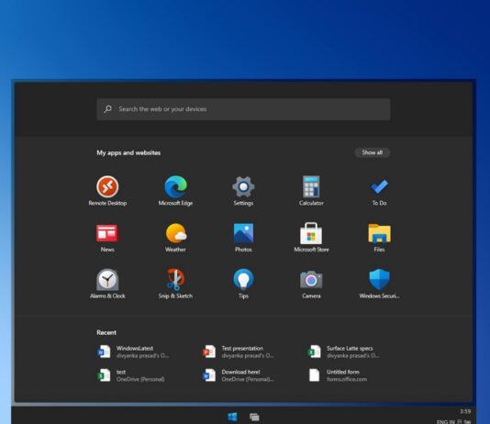Open Microsoft Store
The width and height of the screenshot is (490, 424).
click(311, 238)
